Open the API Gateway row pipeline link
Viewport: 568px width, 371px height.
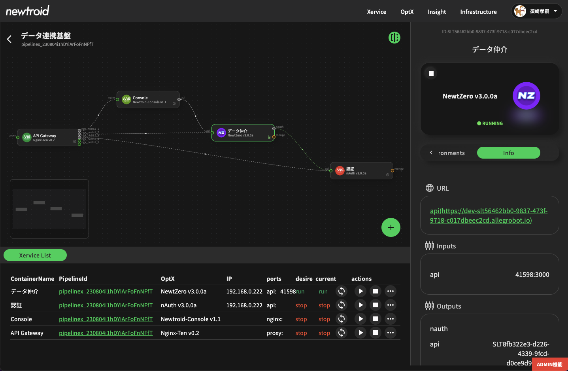[106, 333]
